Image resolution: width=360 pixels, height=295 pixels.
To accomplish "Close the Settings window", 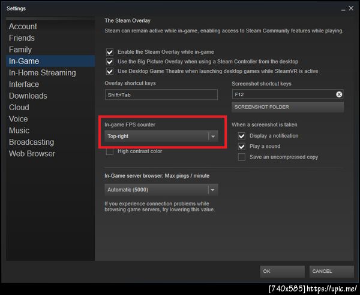I will point(351,8).
